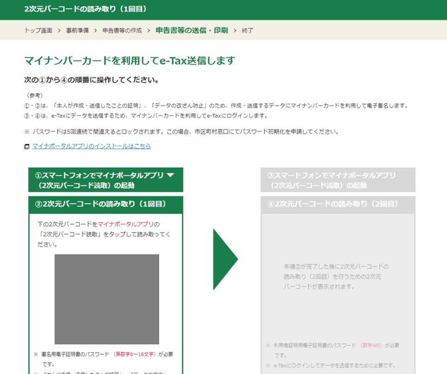
Task: Click the password lock warning note
Action: [x=182, y=132]
